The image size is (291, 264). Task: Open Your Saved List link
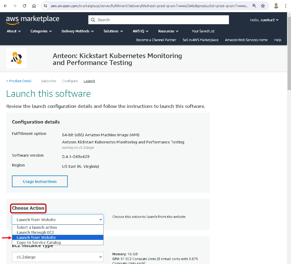[x=203, y=31]
